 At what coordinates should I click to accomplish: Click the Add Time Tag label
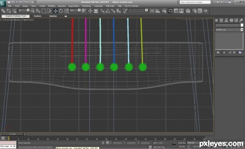tap(159, 147)
